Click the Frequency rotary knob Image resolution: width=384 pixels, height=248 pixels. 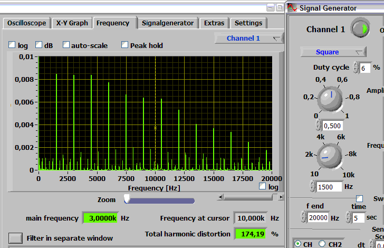[330, 156]
